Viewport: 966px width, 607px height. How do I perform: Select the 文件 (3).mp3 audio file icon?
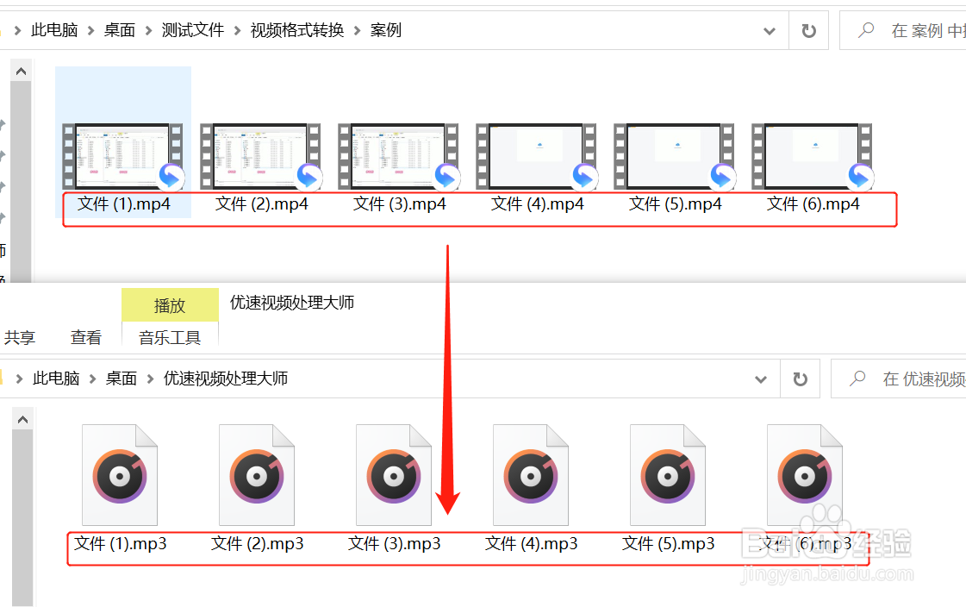(394, 475)
